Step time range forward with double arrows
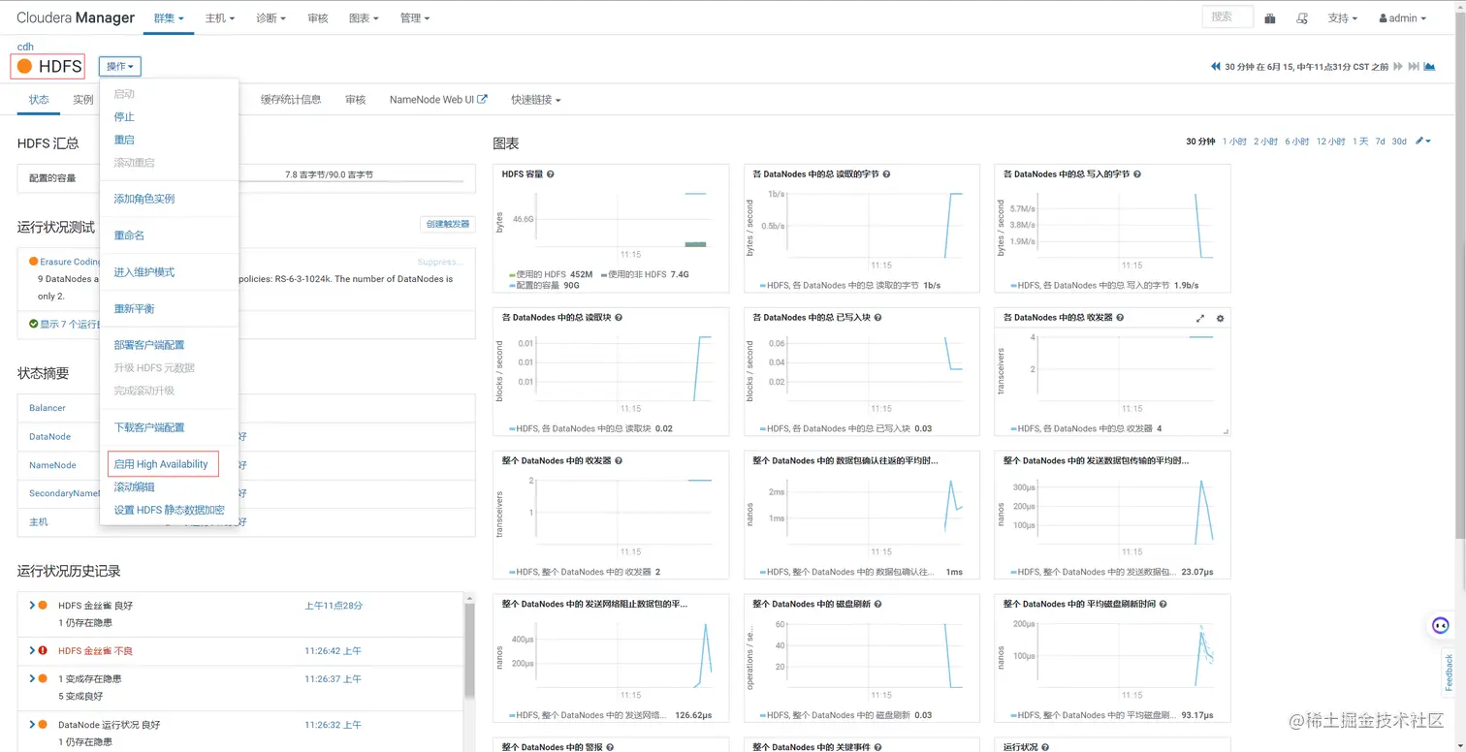This screenshot has width=1466, height=752. [1399, 67]
